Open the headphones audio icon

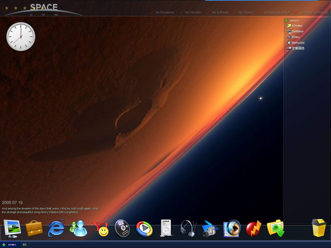click(188, 228)
